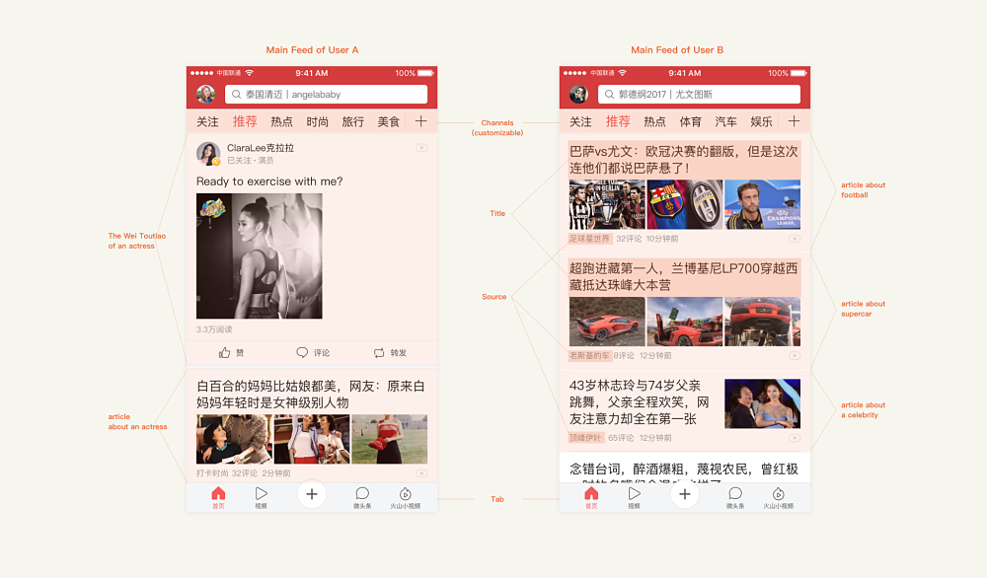Click the add-channel plus beside 美食
The height and width of the screenshot is (578, 987).
coord(420,121)
